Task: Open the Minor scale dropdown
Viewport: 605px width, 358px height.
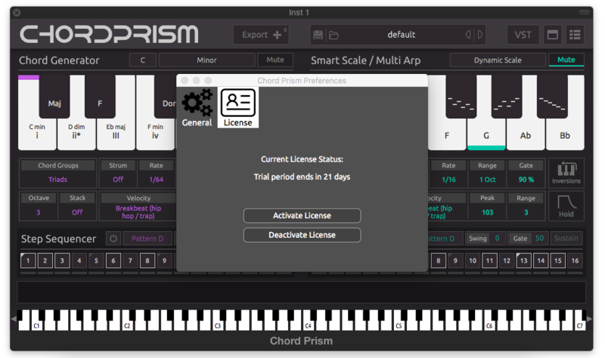Action: (206, 60)
